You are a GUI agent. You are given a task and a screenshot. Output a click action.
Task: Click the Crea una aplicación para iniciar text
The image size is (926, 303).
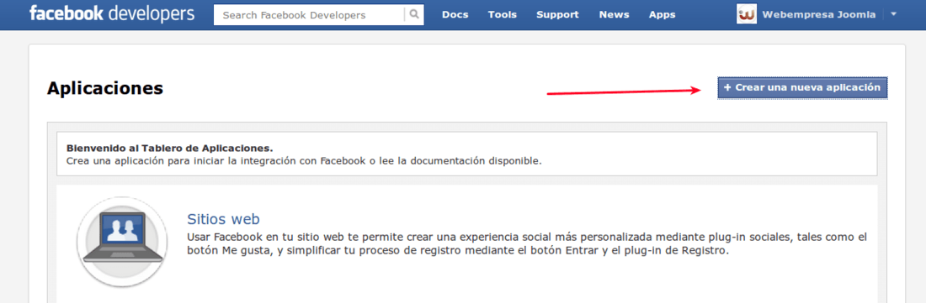point(304,160)
